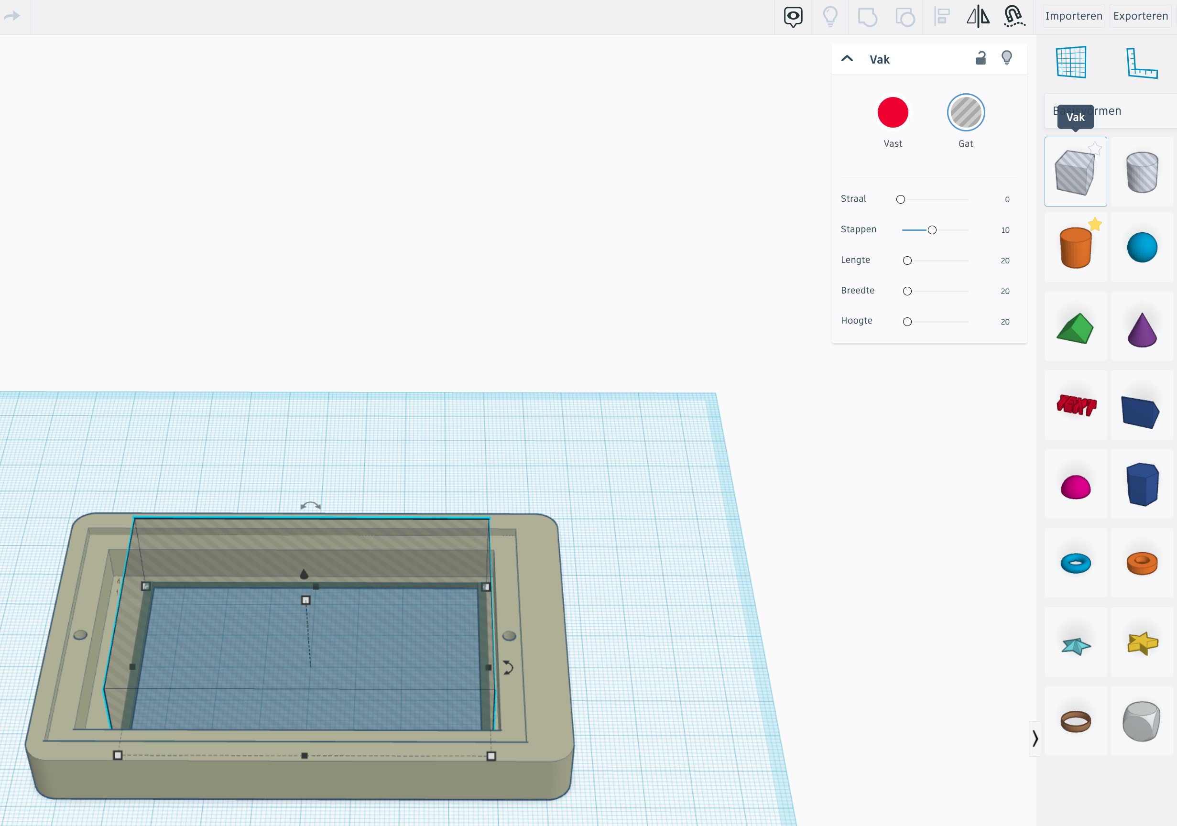Viewport: 1177px width, 826px height.
Task: Adjust the Straal slider
Action: [x=901, y=199]
